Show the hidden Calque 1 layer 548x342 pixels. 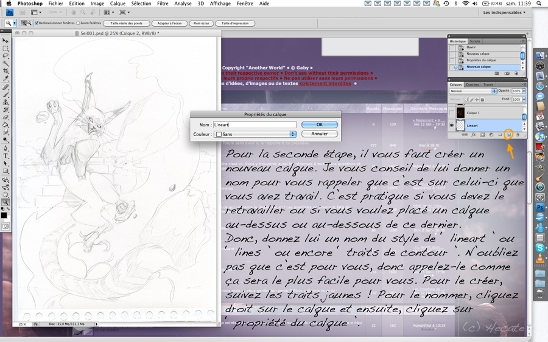pyautogui.click(x=452, y=112)
